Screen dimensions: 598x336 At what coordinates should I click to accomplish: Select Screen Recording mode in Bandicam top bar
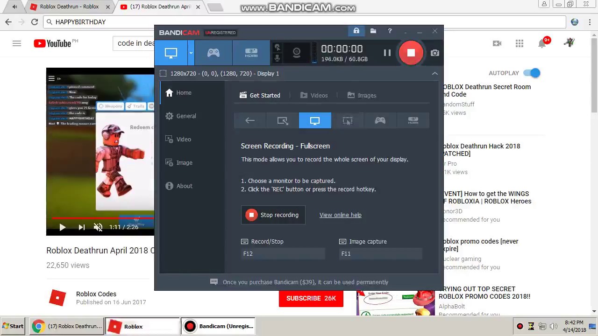[171, 53]
